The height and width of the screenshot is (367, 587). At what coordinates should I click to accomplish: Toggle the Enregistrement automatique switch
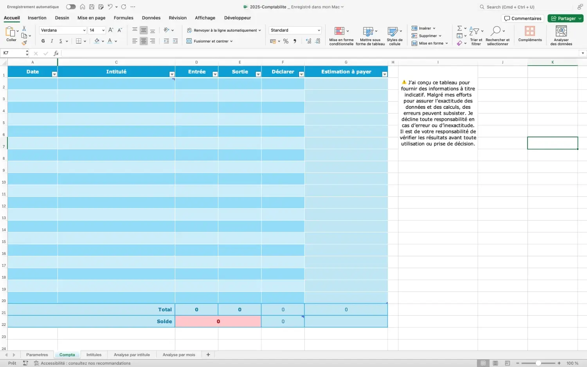[71, 7]
